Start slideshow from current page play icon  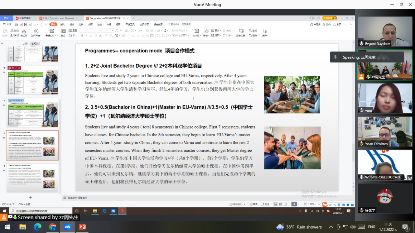coord(36,31)
